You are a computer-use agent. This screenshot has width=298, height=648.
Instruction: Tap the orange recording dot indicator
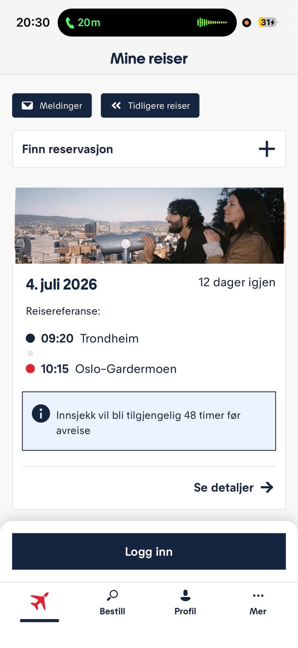pyautogui.click(x=247, y=22)
